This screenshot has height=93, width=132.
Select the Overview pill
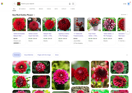(17, 55)
